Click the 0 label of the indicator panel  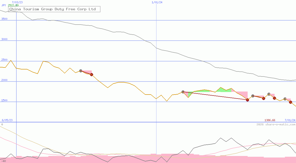click(2, 124)
